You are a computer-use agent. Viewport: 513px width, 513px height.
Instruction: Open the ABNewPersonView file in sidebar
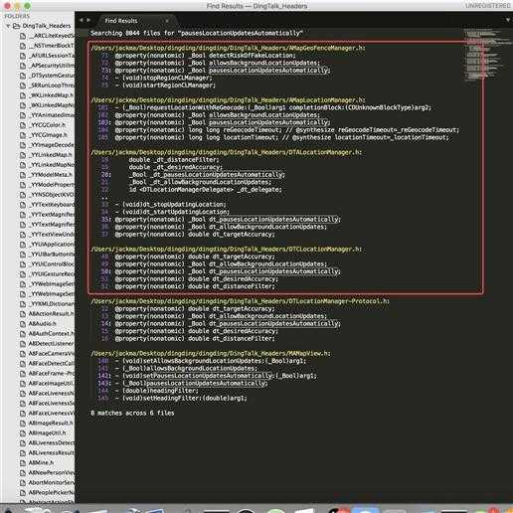pyautogui.click(x=52, y=472)
